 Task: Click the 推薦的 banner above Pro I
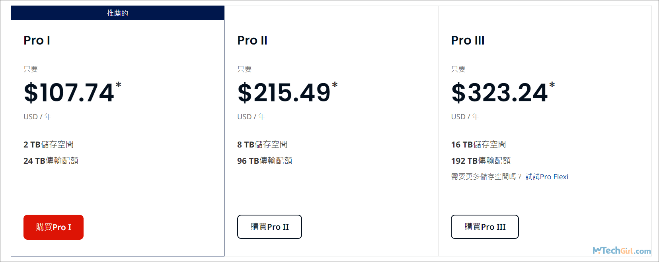click(117, 13)
